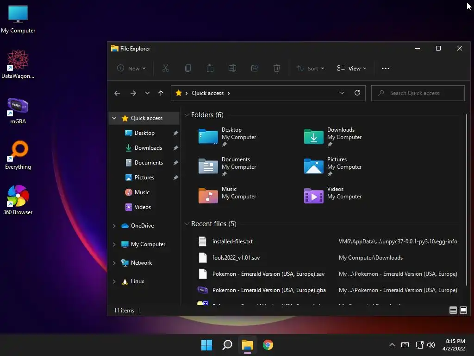Open the Desktop folder tile
This screenshot has width=474, height=356.
pos(227,137)
